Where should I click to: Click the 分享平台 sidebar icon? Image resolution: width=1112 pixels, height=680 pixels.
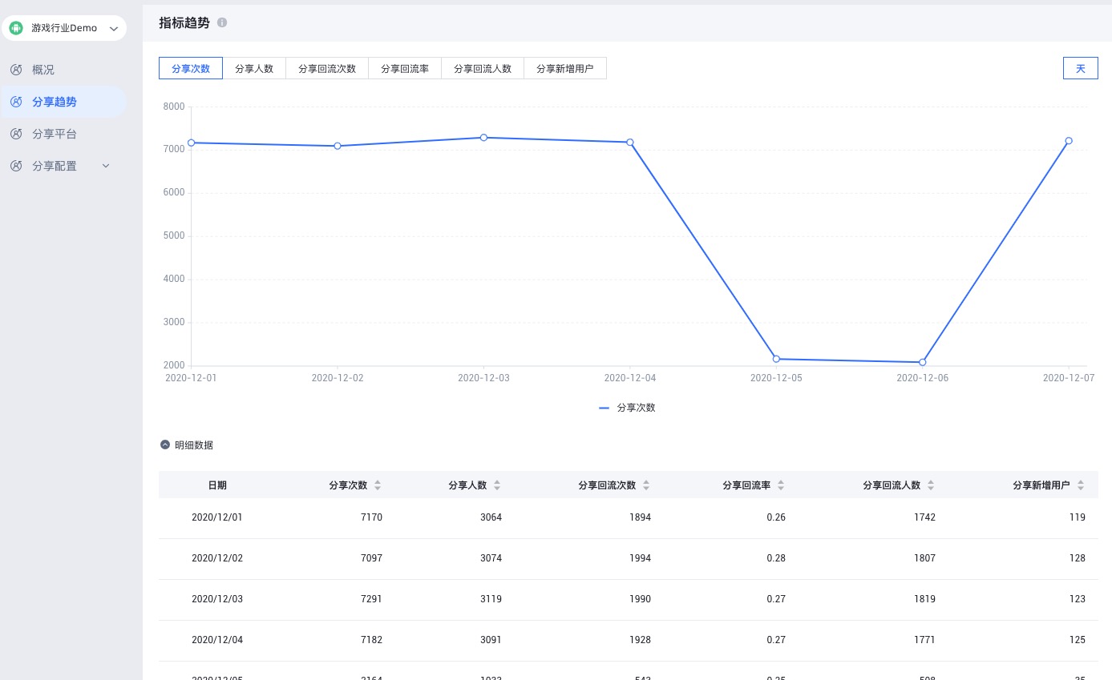pyautogui.click(x=16, y=134)
